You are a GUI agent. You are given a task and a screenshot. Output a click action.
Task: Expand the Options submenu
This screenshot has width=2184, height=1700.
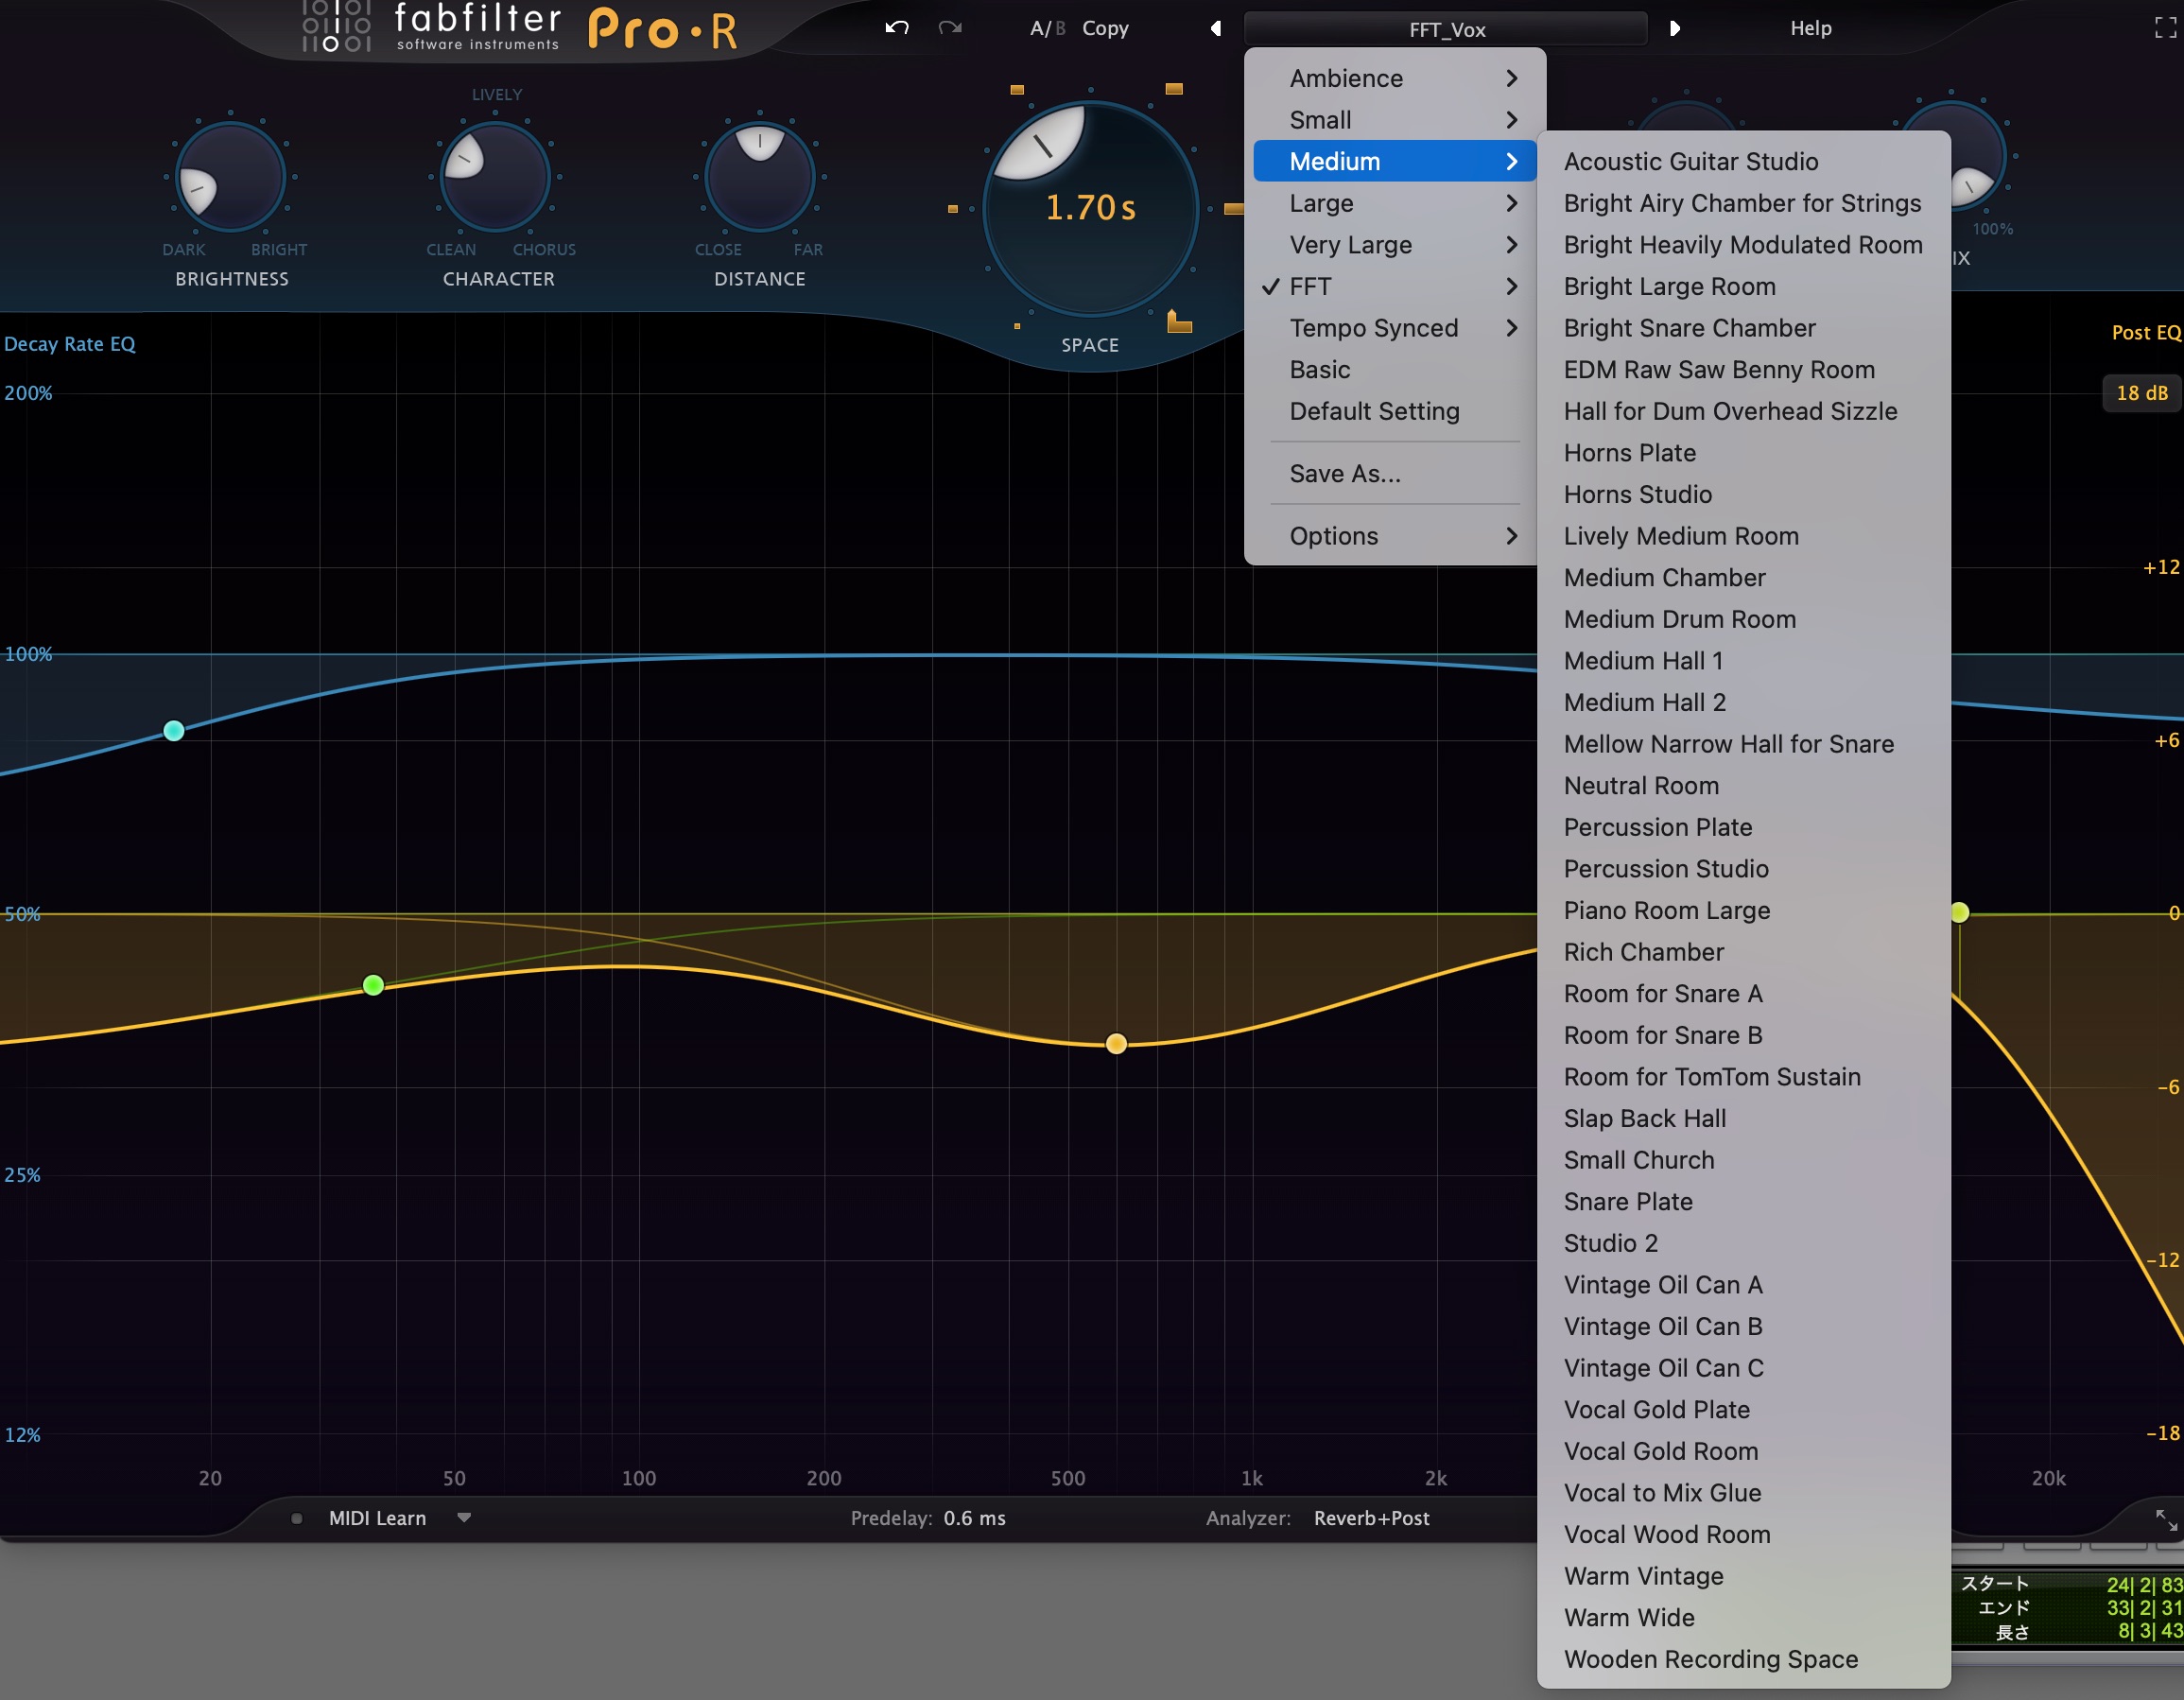[x=1395, y=536]
